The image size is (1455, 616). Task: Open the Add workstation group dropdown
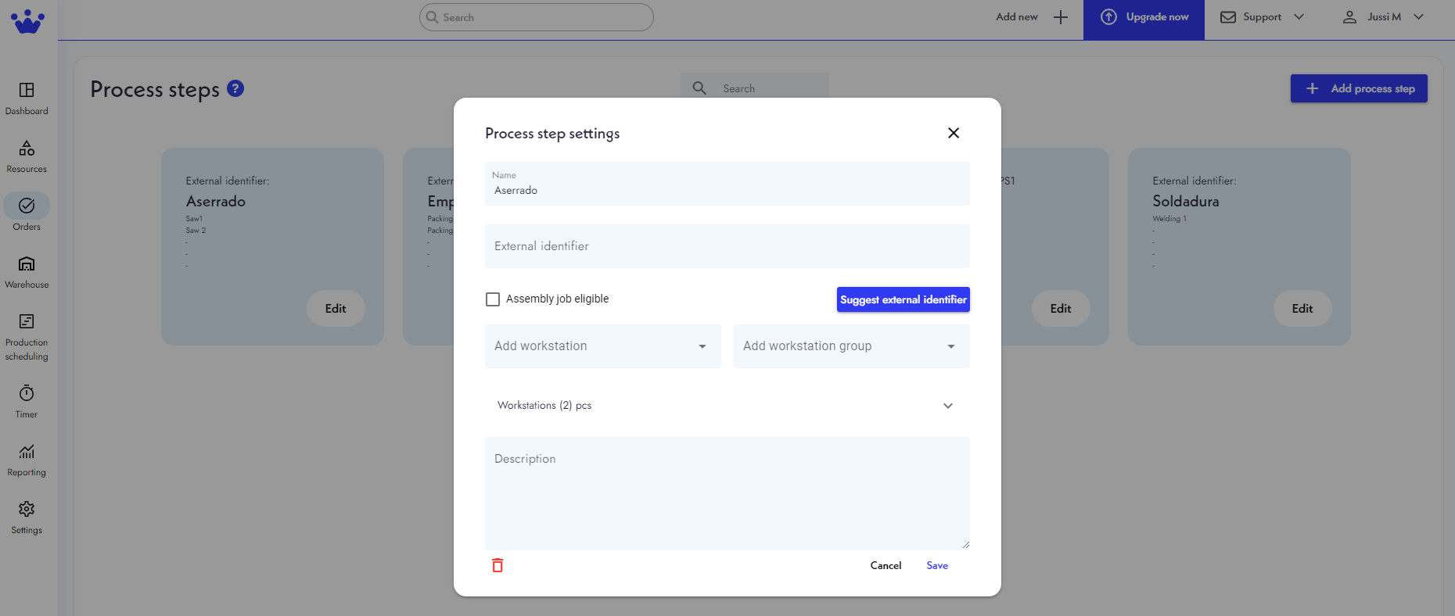point(851,346)
